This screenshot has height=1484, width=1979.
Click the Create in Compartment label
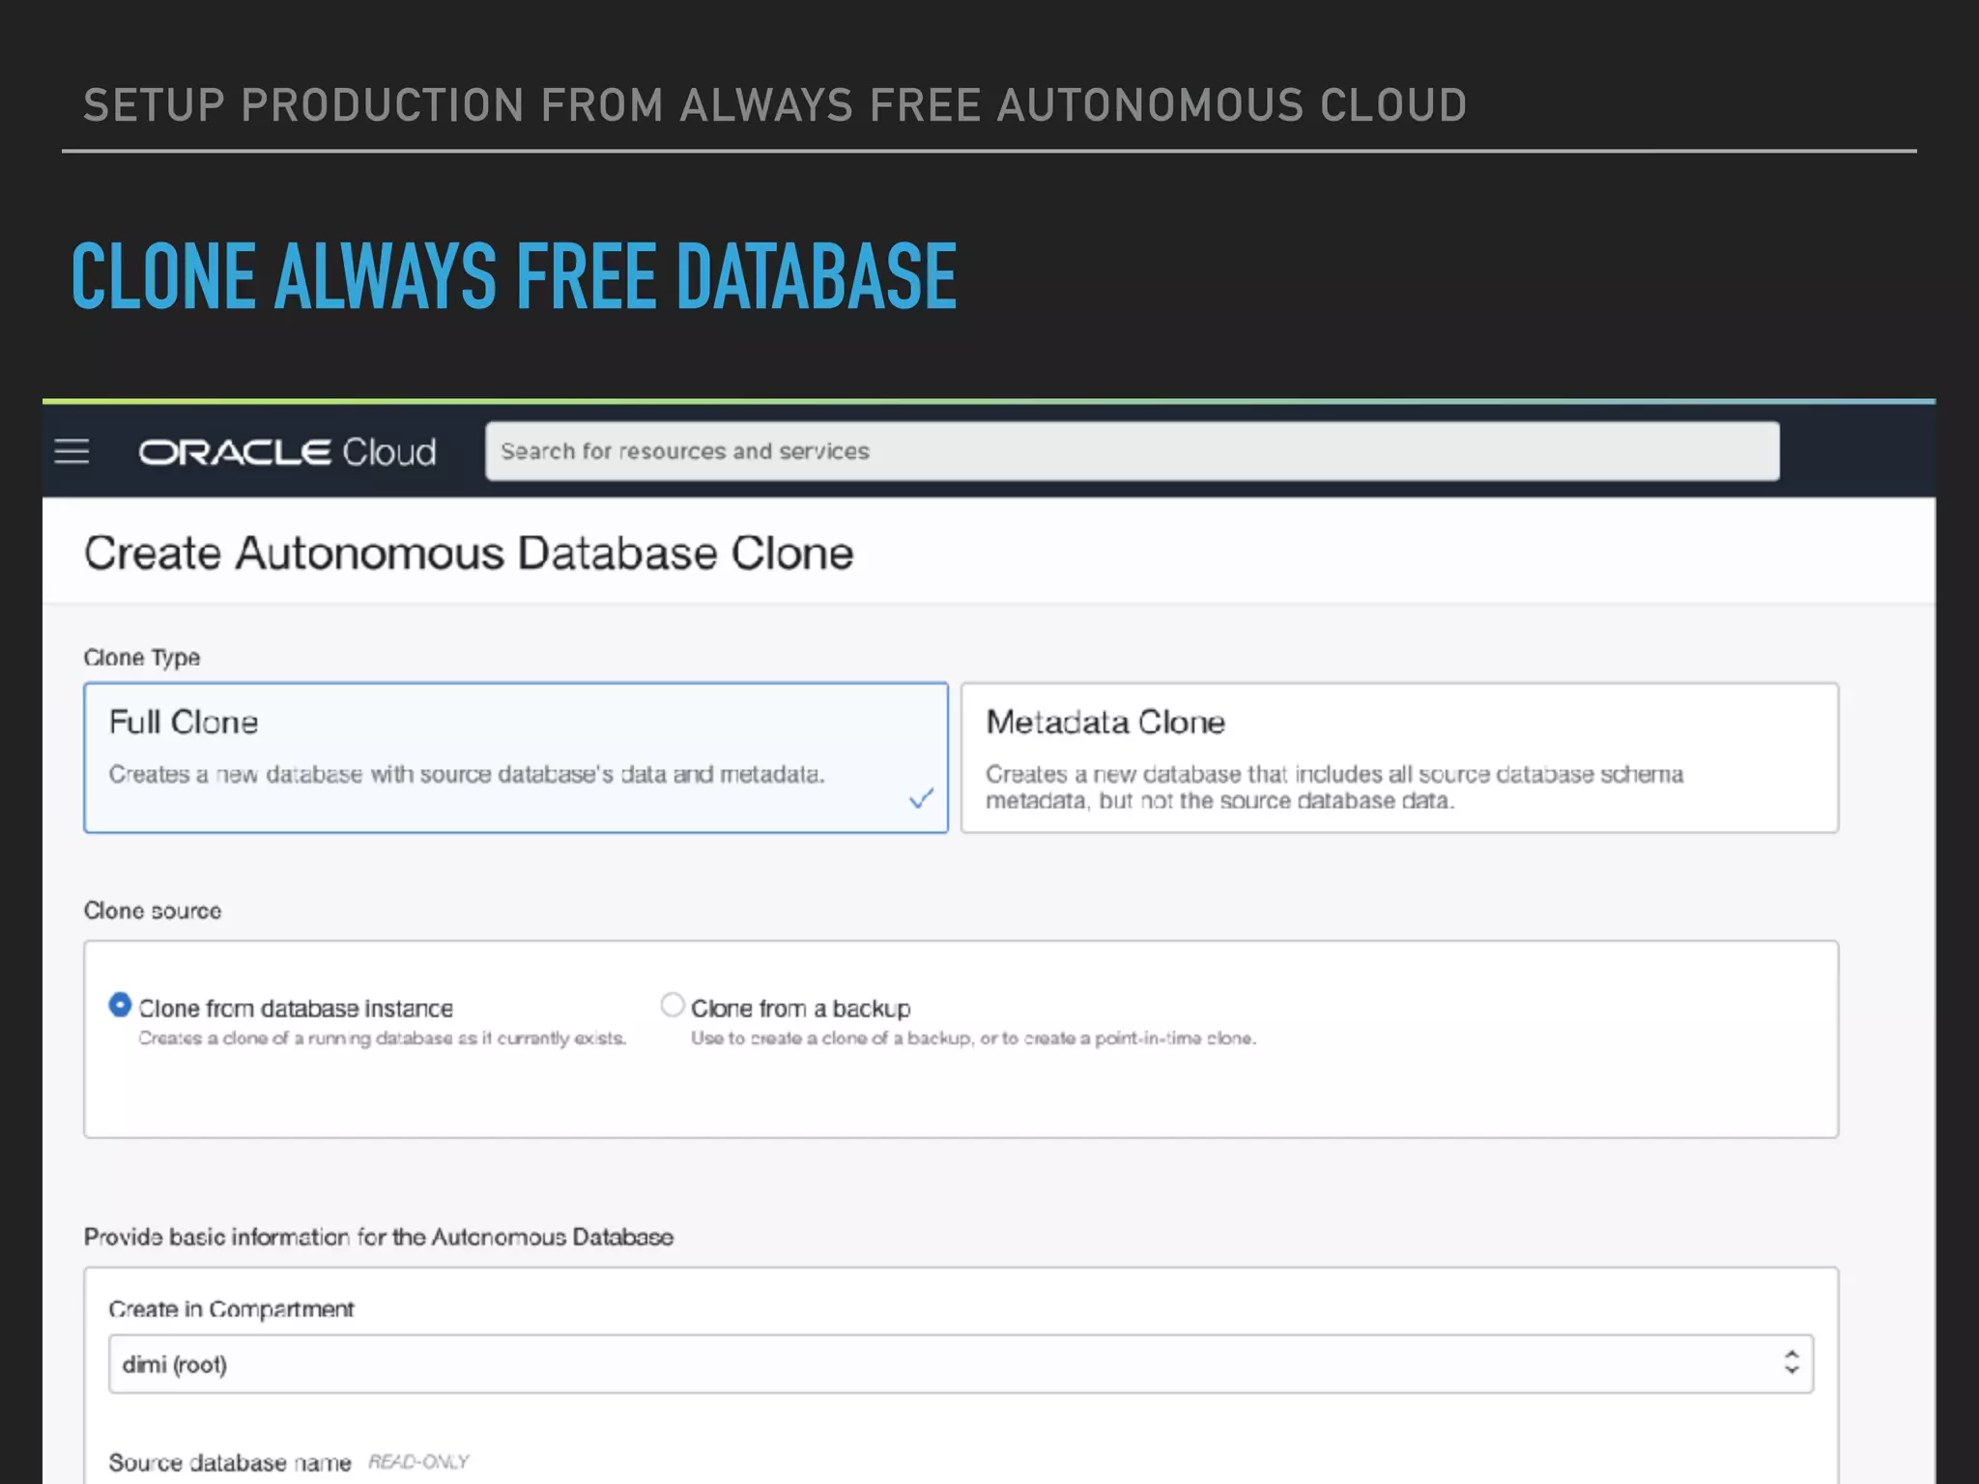click(232, 1309)
